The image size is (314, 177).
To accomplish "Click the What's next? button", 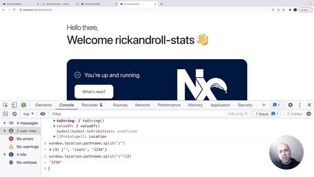I will click(94, 92).
